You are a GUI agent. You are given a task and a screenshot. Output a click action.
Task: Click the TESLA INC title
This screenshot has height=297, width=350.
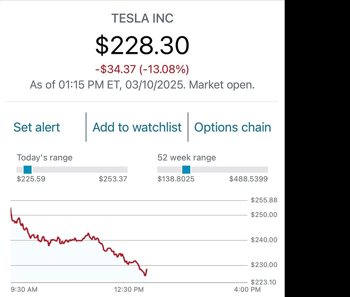(142, 19)
